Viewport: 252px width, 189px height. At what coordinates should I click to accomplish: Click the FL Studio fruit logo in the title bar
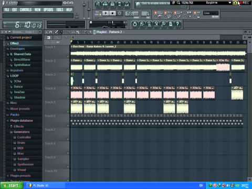(4, 3)
